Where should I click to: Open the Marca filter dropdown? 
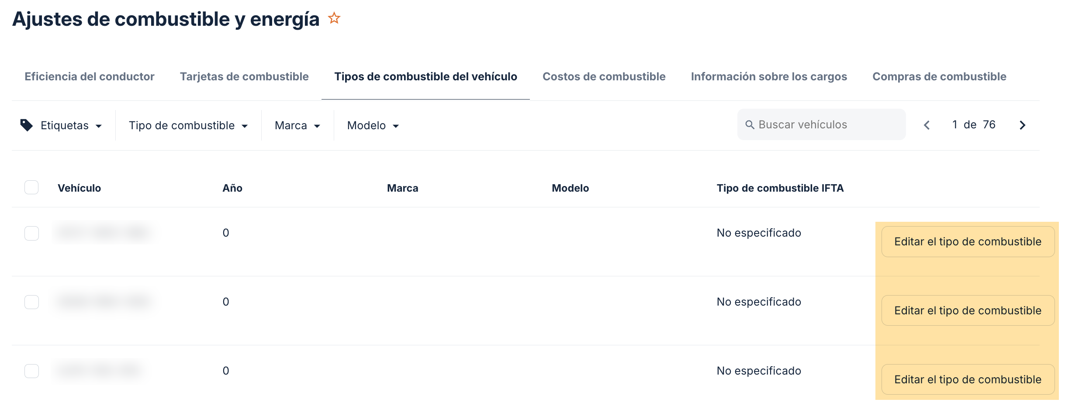pyautogui.click(x=297, y=125)
